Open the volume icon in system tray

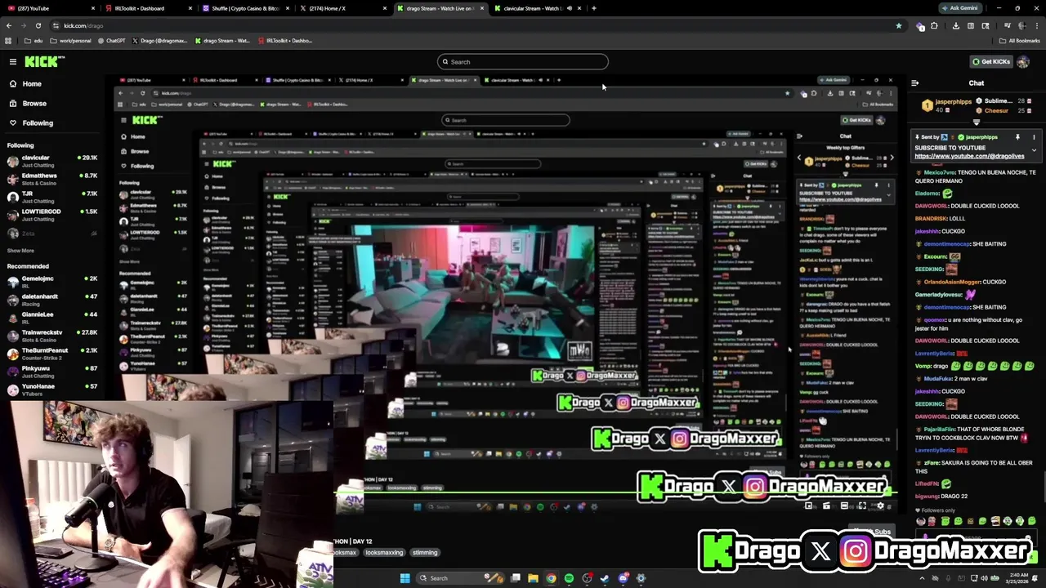[986, 578]
